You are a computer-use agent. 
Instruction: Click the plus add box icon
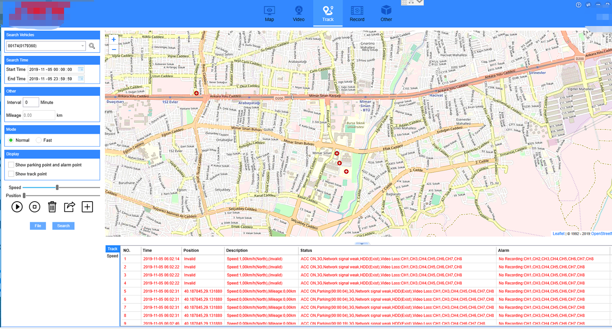click(x=87, y=207)
